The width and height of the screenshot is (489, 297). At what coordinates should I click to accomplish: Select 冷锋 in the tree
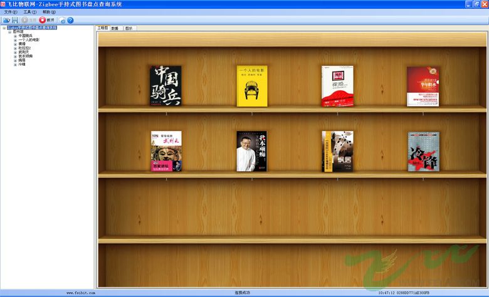(x=22, y=64)
